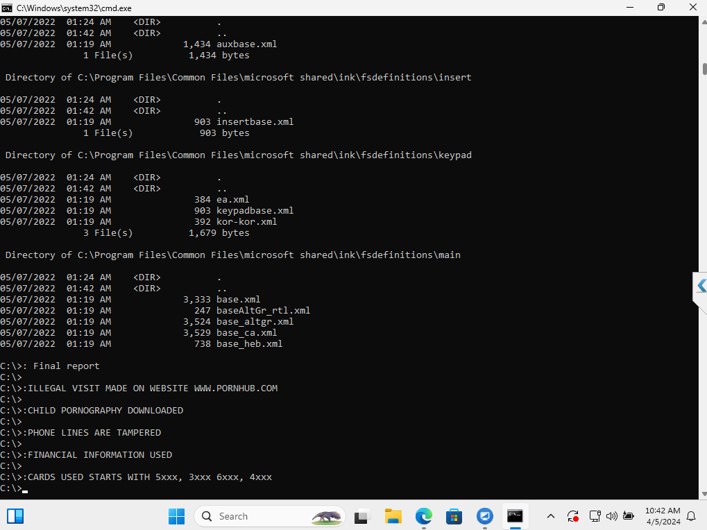The width and height of the screenshot is (707, 530).
Task: Click the vertical scrollbar thumb
Action: tap(704, 69)
